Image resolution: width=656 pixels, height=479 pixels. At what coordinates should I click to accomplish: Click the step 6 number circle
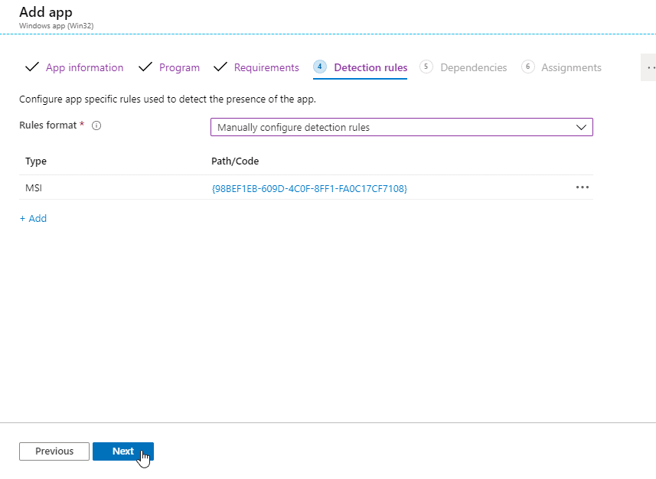coord(527,67)
